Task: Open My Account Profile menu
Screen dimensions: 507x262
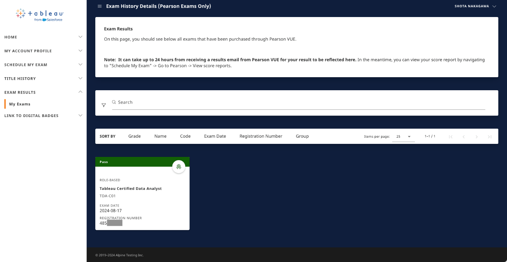Action: (43, 51)
